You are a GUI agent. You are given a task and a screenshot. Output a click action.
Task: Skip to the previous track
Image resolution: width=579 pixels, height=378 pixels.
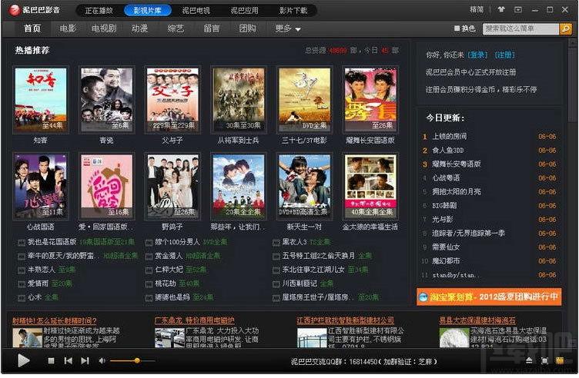point(68,360)
